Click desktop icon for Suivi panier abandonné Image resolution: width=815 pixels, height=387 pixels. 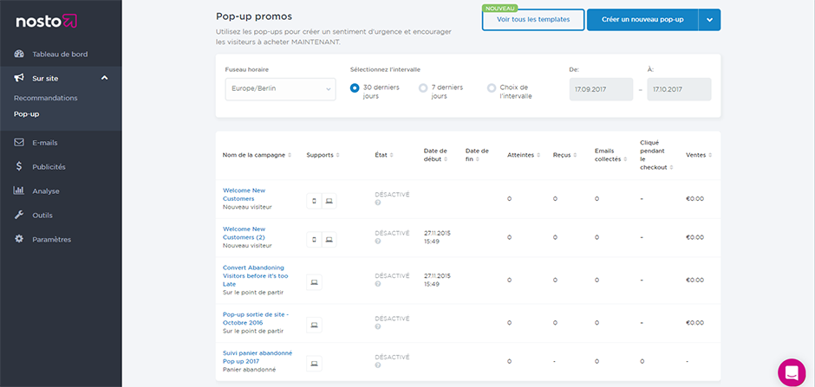click(314, 364)
